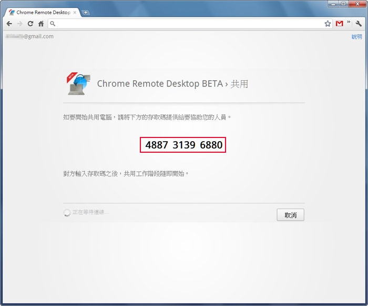Select the Chrome Remote Desktop tab
Viewport: 368px width, 306px height.
click(x=43, y=13)
